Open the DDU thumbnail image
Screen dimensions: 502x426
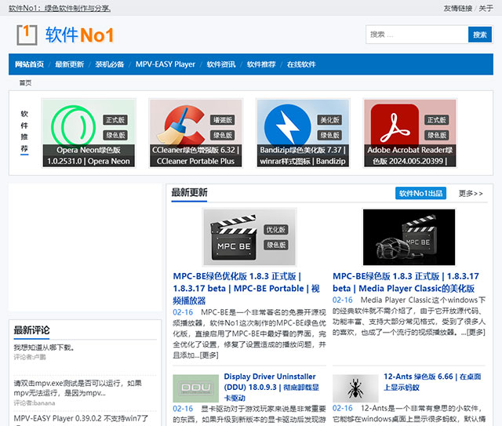pos(195,388)
